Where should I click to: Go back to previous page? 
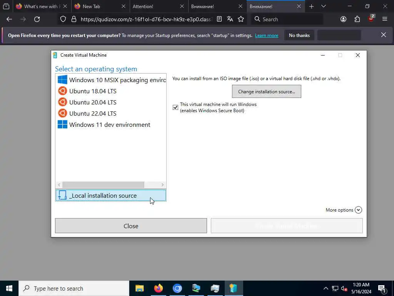tap(9, 19)
